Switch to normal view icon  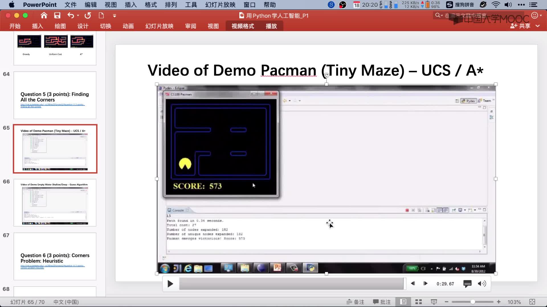(403, 302)
